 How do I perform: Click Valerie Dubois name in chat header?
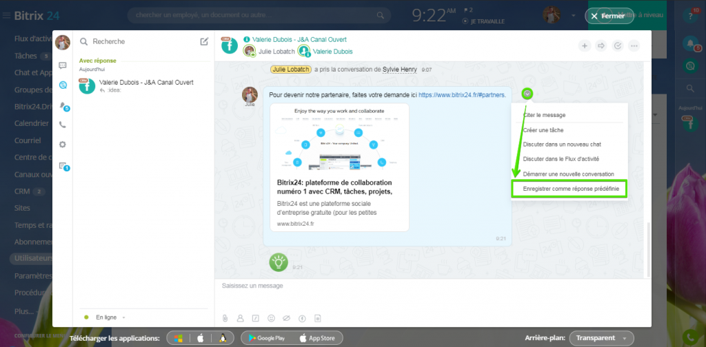point(333,52)
